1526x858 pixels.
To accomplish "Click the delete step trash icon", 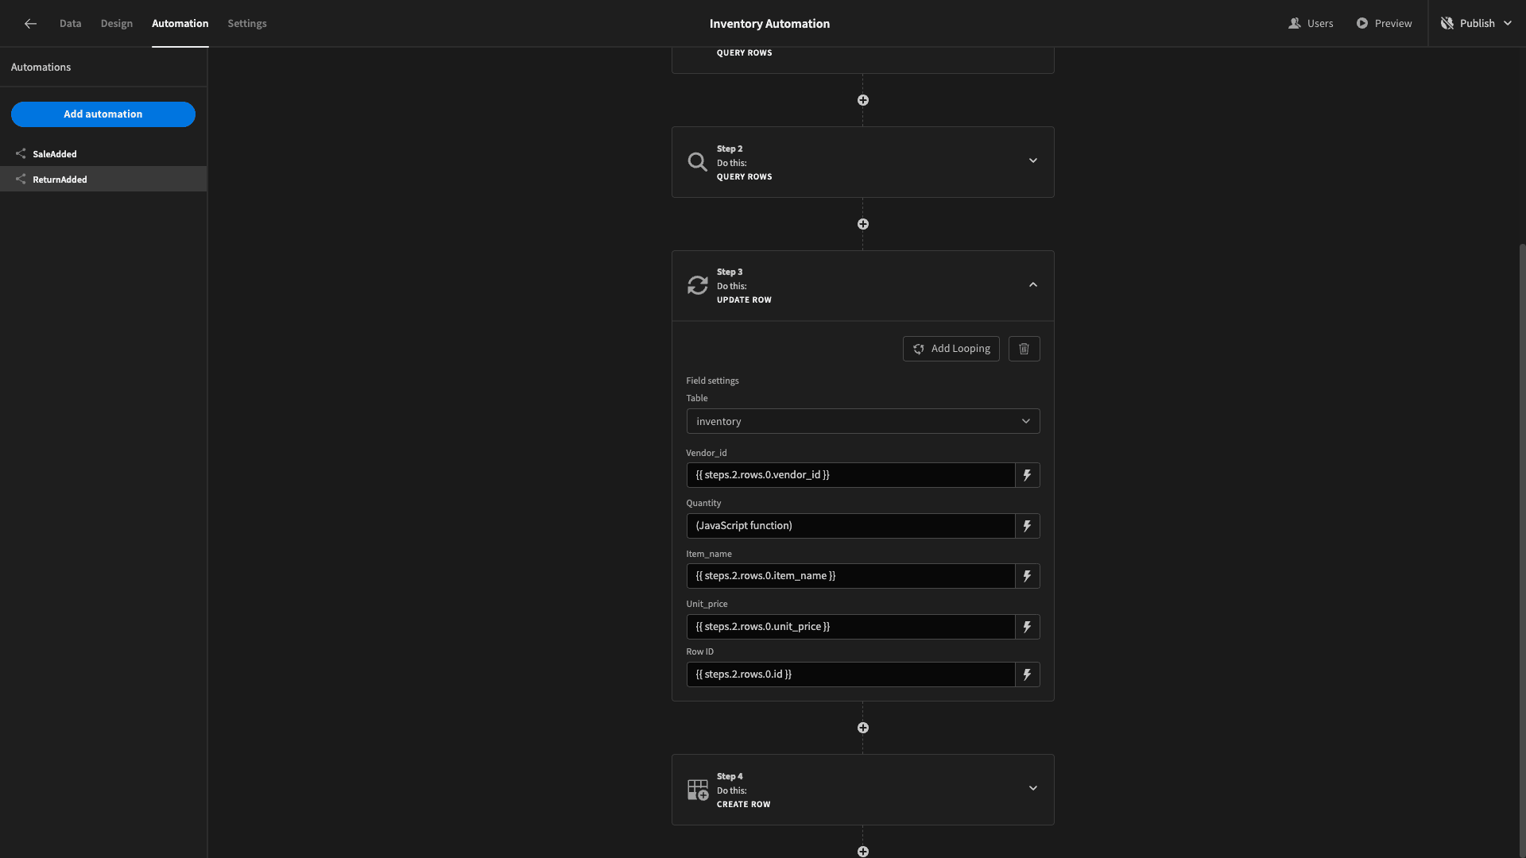I will coord(1024,349).
